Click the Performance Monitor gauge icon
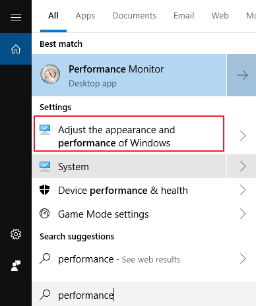Image resolution: width=256 pixels, height=306 pixels. pos(50,74)
